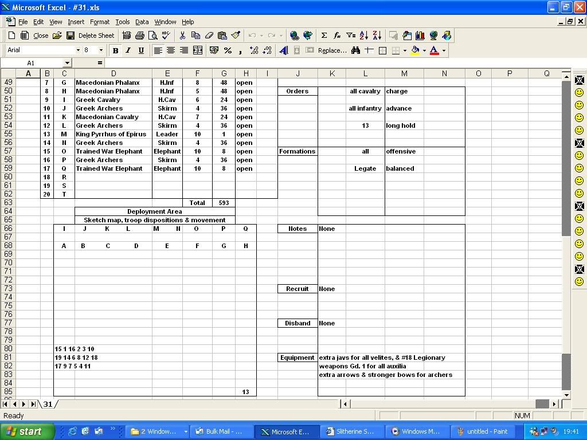The width and height of the screenshot is (587, 440).
Task: Click the Format Painter brush icon
Action: tap(236, 36)
